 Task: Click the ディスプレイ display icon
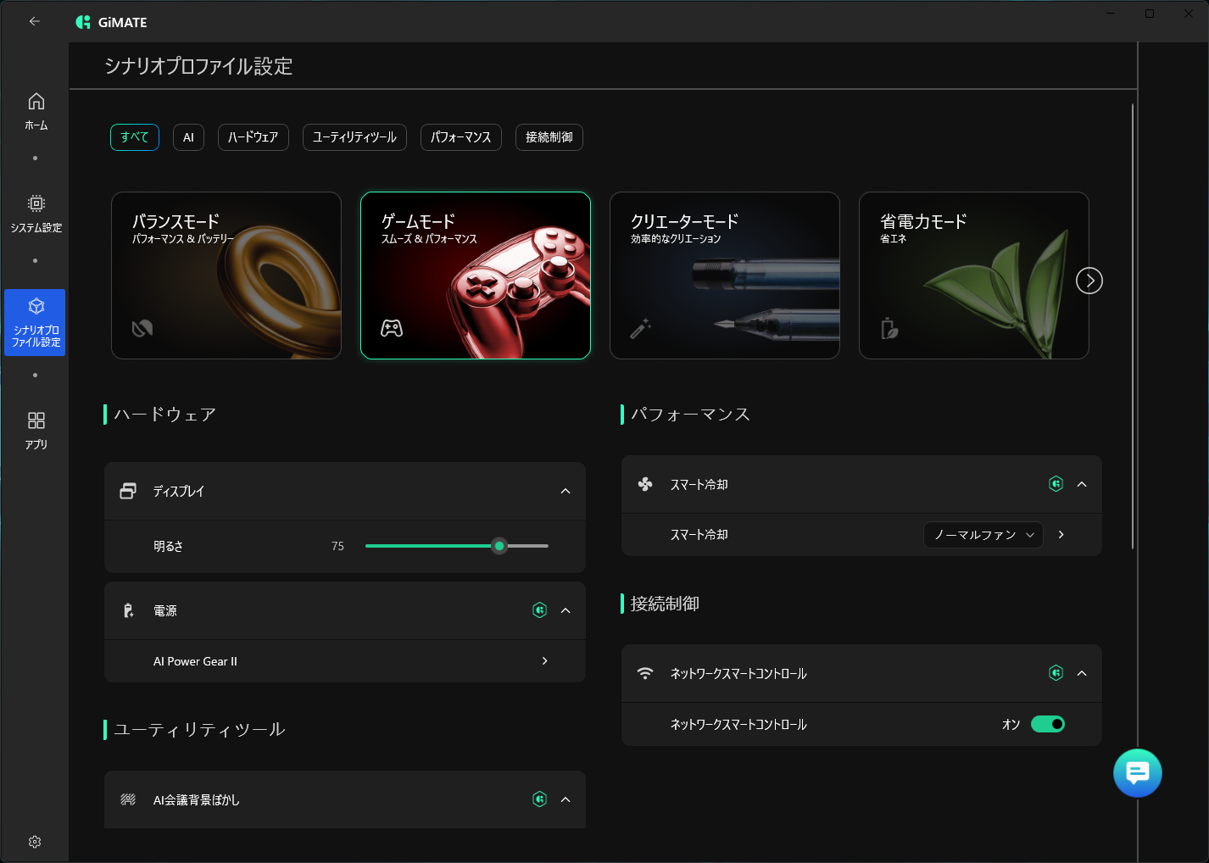click(128, 491)
